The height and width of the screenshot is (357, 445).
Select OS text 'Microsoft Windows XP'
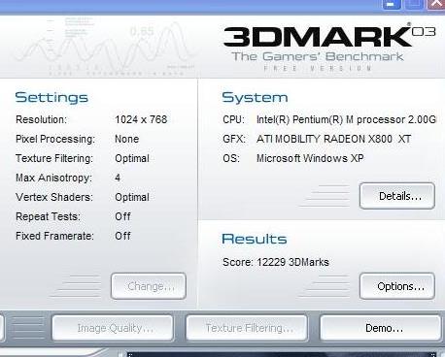310,158
